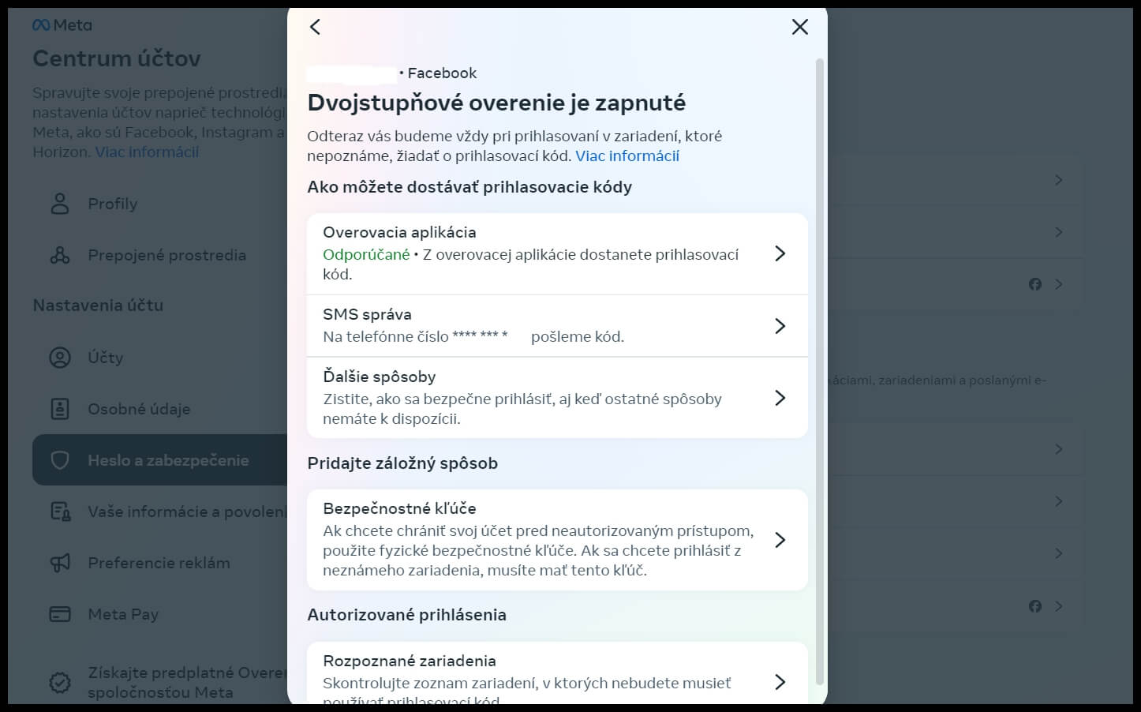This screenshot has width=1141, height=712.
Task: Open the Rozpoznané zariadenia option
Action: (x=557, y=673)
